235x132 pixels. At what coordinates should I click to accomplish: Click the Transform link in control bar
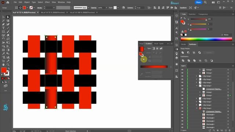pos(183,8)
